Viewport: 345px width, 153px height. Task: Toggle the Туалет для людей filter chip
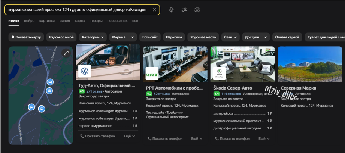pyautogui.click(x=325, y=37)
